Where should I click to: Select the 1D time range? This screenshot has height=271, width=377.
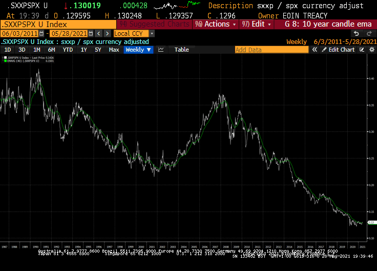[x=8, y=50]
